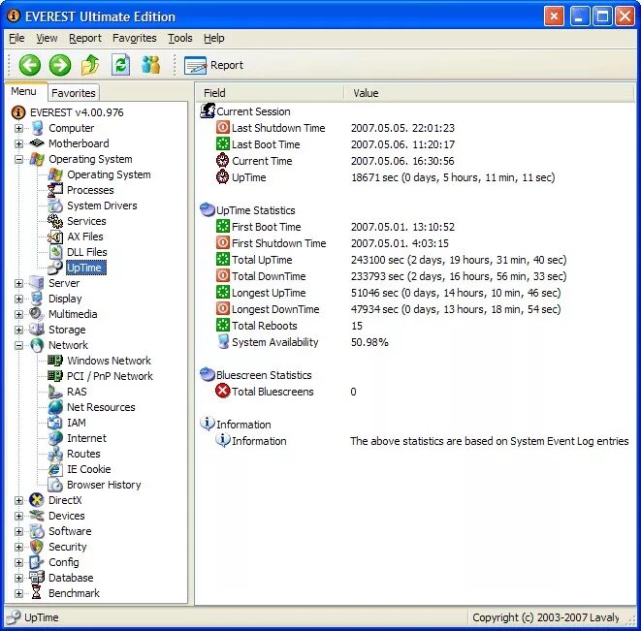Expand the Computer tree node
Image resolution: width=641 pixels, height=631 pixels.
coord(18,128)
